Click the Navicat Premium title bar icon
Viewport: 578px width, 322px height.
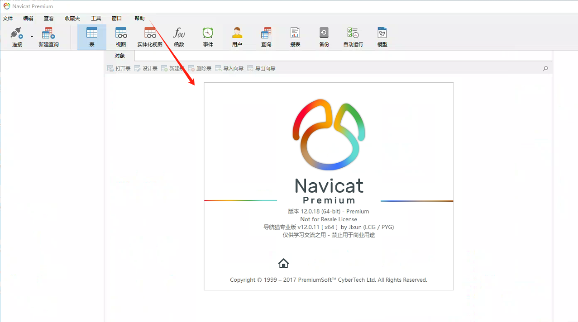coord(7,6)
